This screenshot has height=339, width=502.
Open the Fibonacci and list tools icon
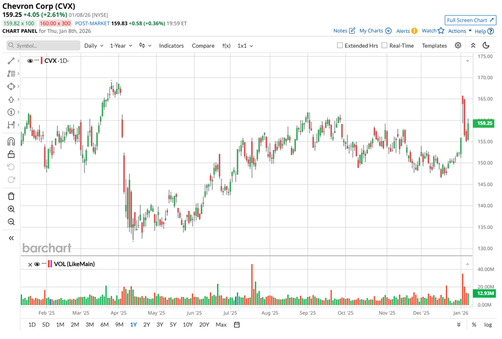[11, 73]
